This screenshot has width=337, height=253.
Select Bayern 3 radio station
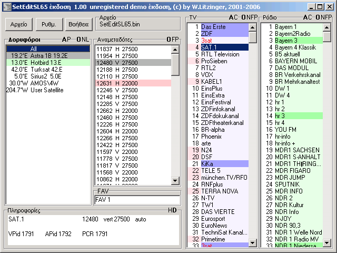(292, 41)
